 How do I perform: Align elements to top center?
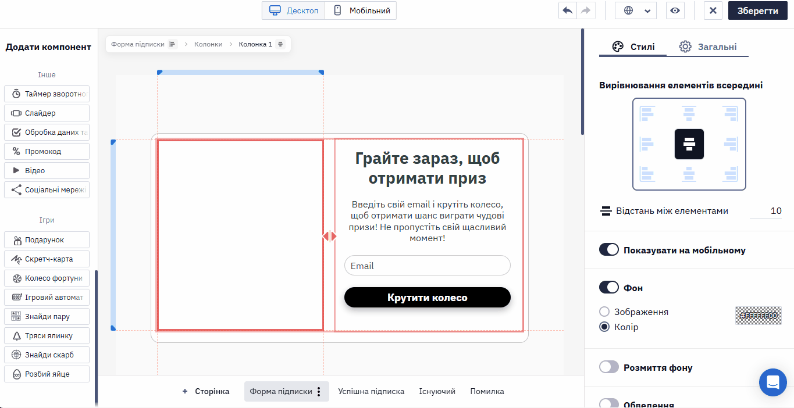pos(689,113)
